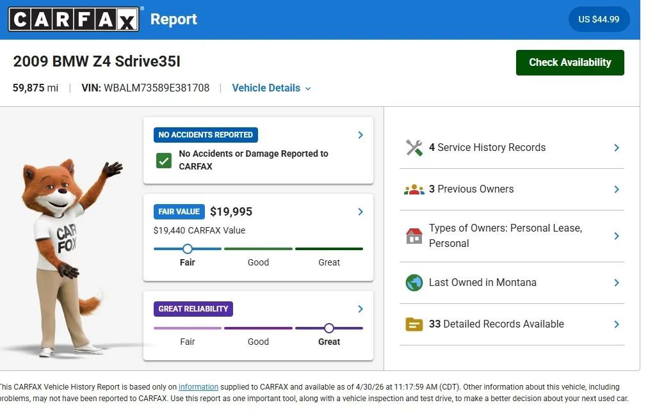Select 4 Service History Records text

click(487, 147)
